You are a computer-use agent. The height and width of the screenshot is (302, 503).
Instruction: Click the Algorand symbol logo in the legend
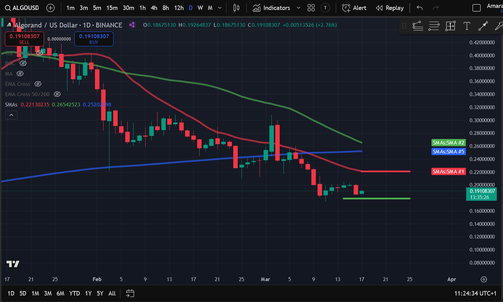click(9, 25)
